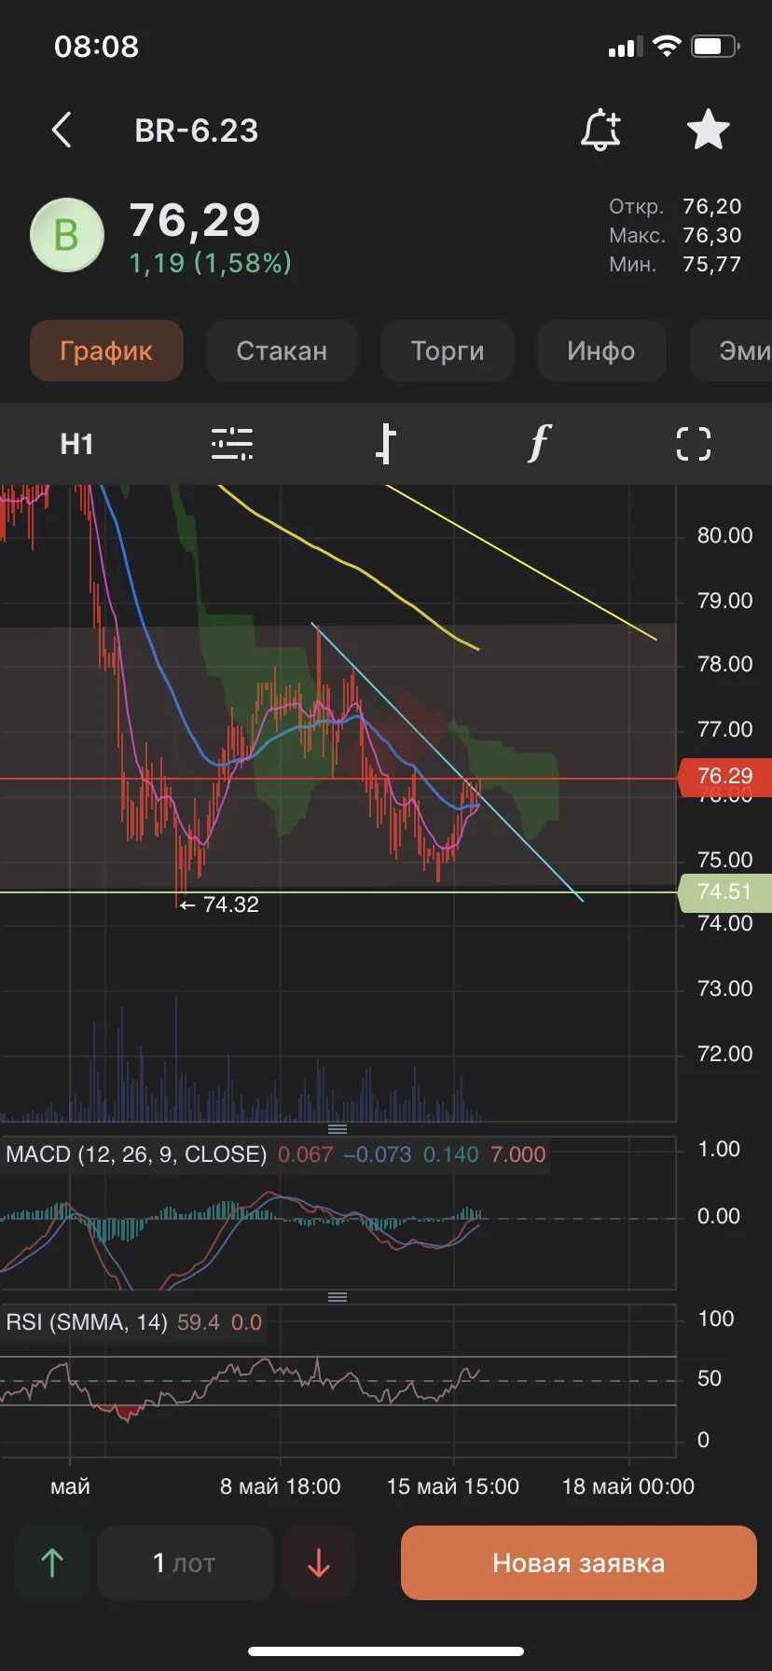Switch to the Стакан tab
This screenshot has height=1671, width=772.
(x=282, y=351)
